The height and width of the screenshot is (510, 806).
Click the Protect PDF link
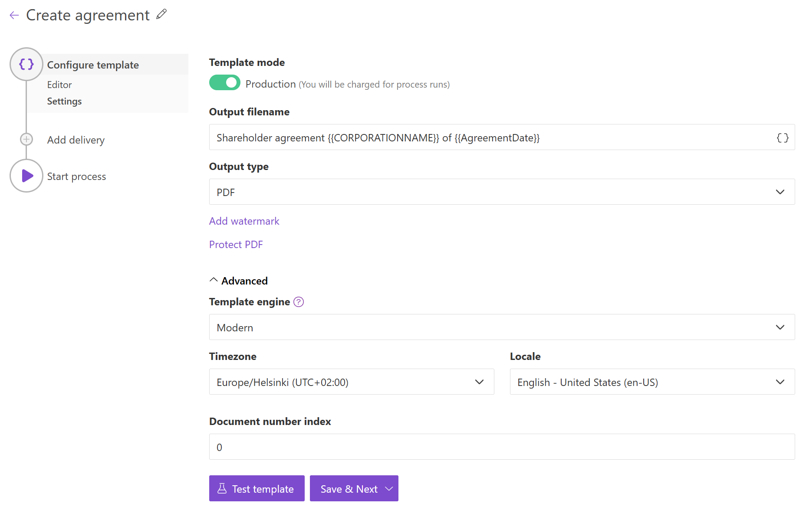[x=236, y=244]
